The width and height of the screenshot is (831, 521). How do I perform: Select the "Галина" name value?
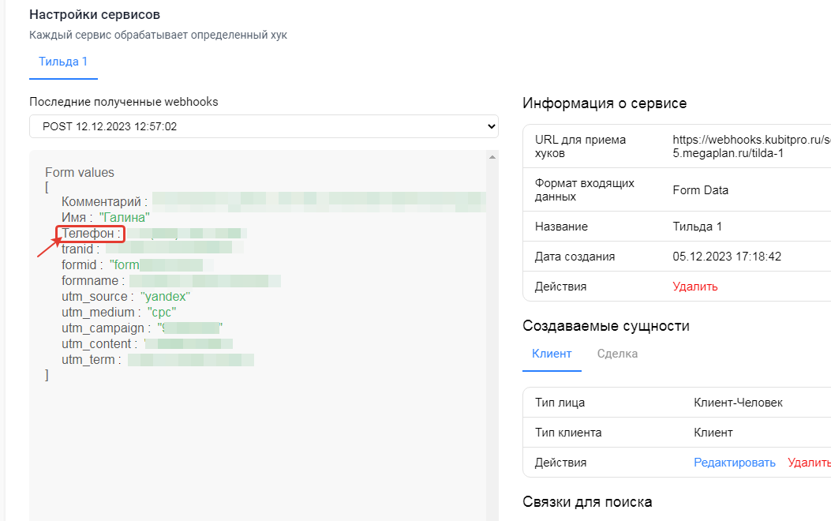click(125, 217)
